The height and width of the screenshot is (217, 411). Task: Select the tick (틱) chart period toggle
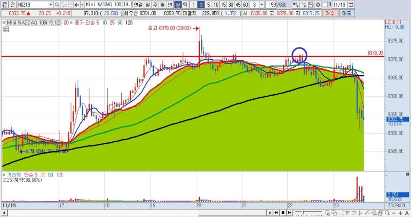click(x=185, y=5)
